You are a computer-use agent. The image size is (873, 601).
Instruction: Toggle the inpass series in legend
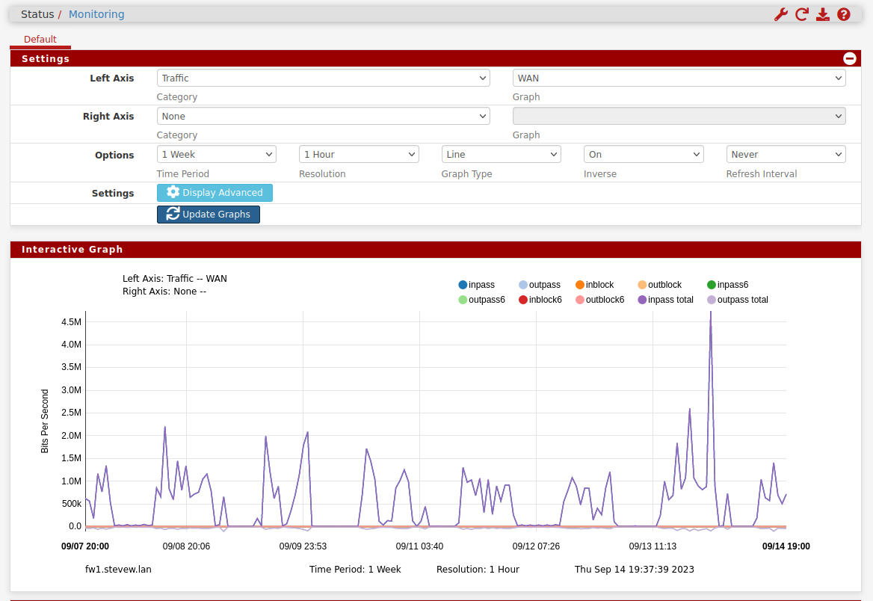click(x=477, y=285)
